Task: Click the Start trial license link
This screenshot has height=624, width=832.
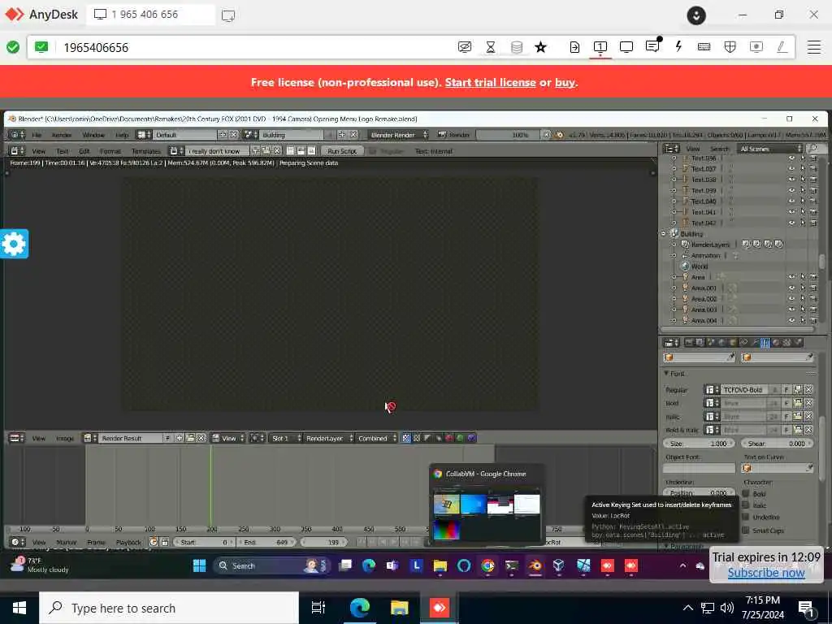Action: [490, 82]
